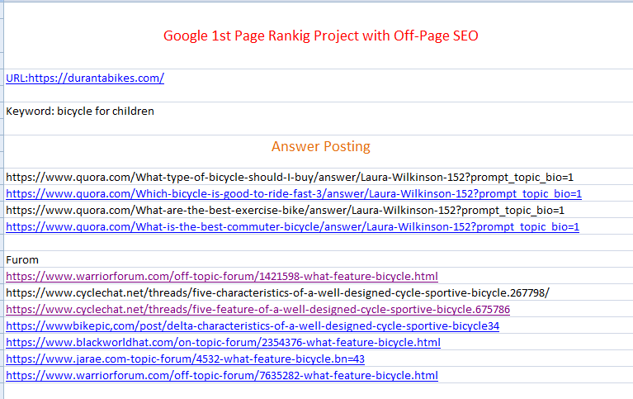Image resolution: width=633 pixels, height=399 pixels.
Task: Select the Quora What-type-of-bicycle-should-I-buy URL cell
Action: [x=290, y=177]
